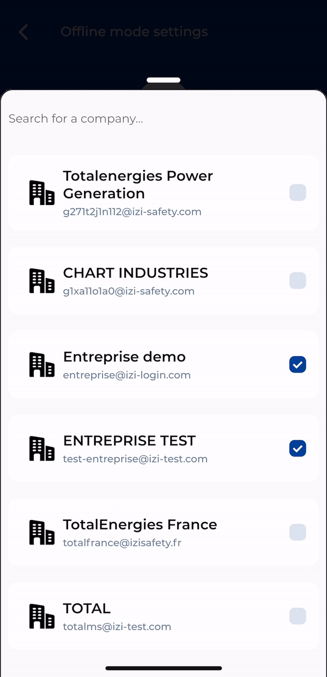Click building icon for ENTREPRISE TEST

click(x=41, y=448)
